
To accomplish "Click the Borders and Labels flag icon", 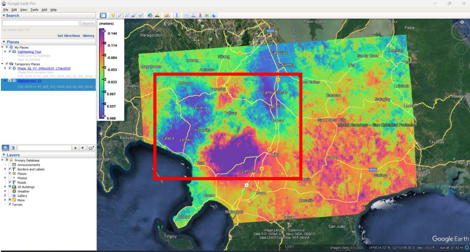I will [x=14, y=169].
